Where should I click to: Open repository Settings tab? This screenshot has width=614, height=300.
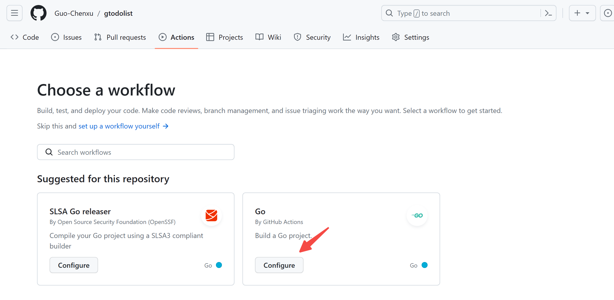coord(410,37)
